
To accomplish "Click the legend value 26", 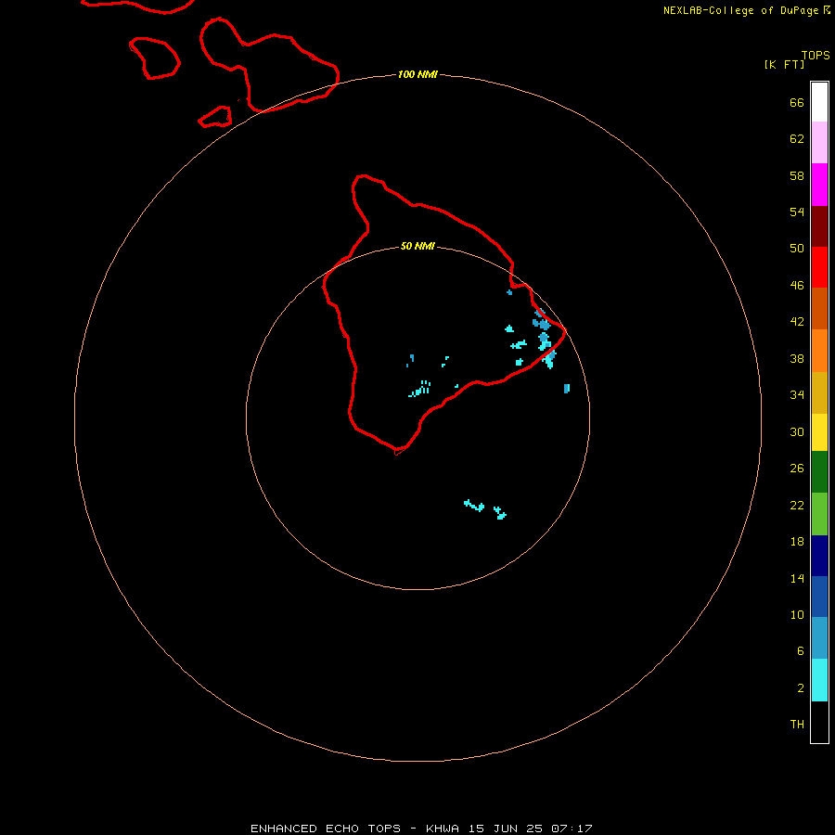I will (797, 469).
